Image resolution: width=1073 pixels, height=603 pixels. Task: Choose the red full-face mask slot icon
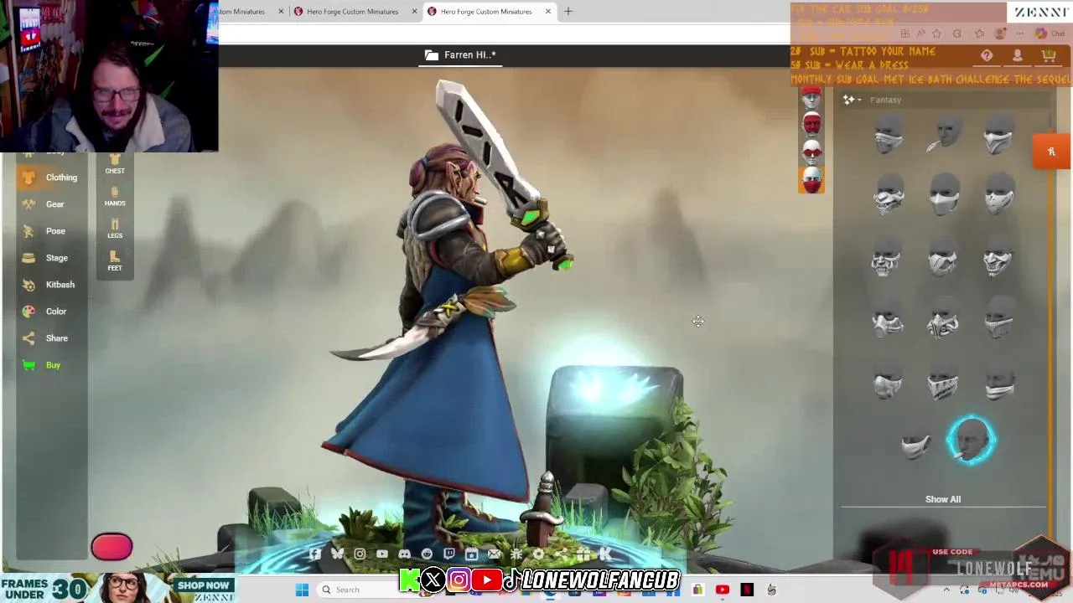(x=811, y=126)
